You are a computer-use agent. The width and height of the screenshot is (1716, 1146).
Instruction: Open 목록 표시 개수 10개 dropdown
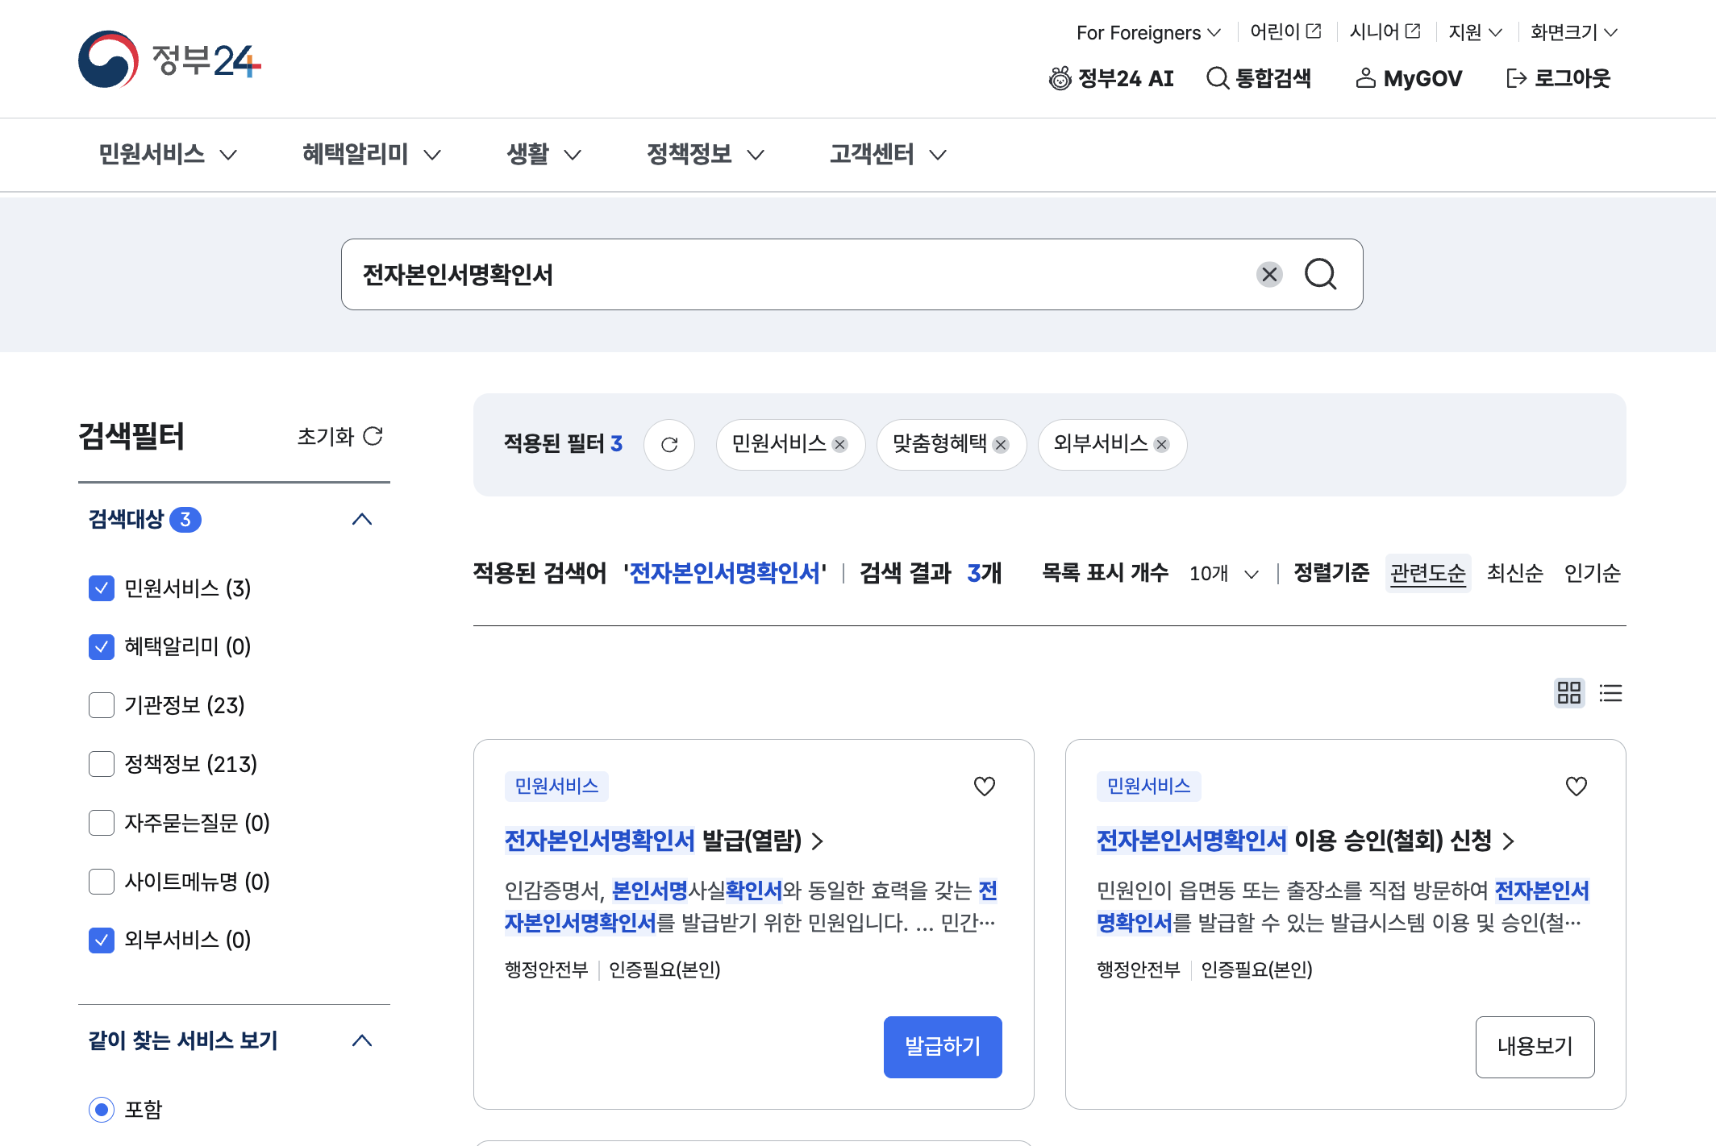(x=1223, y=573)
